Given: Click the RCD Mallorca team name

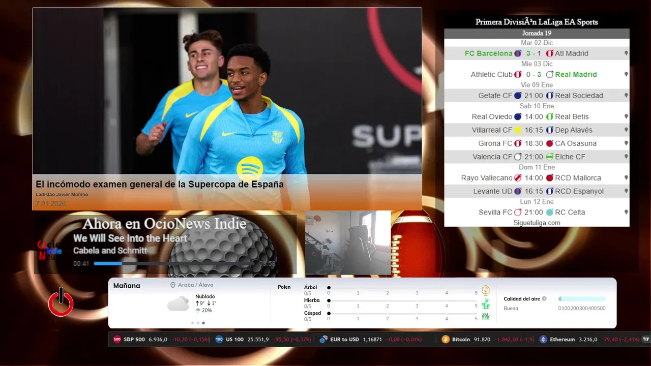Looking at the screenshot, I should tap(578, 178).
